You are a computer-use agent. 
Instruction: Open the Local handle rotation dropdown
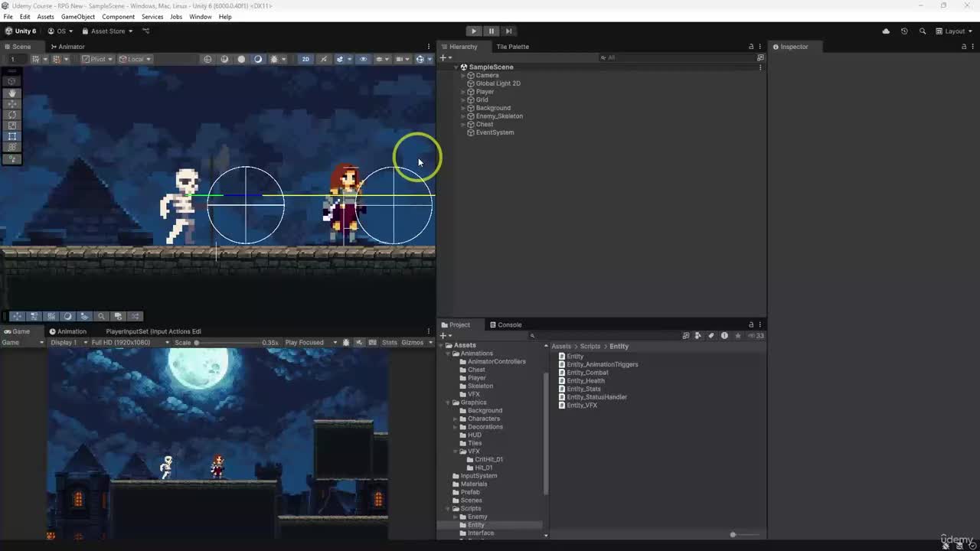click(136, 59)
